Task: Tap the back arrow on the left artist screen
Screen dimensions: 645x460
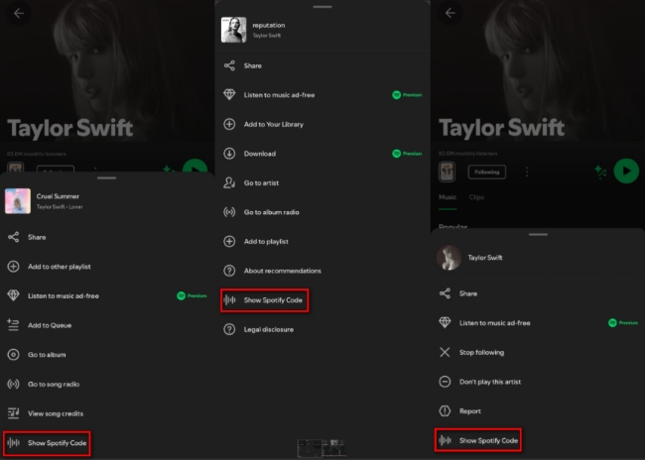Action: point(19,13)
